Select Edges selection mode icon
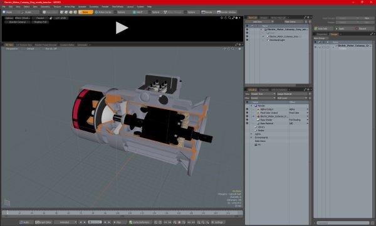The width and height of the screenshot is (376, 226). (x=66, y=12)
